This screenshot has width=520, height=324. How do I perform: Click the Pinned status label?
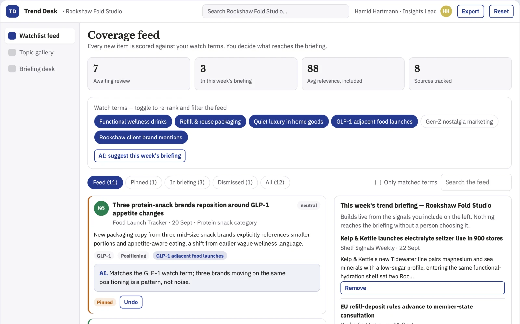105,302
